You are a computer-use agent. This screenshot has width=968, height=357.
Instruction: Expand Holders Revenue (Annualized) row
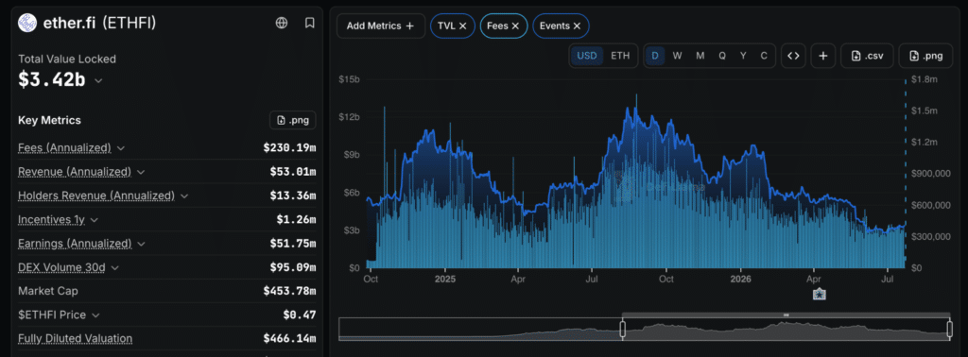pos(184,196)
